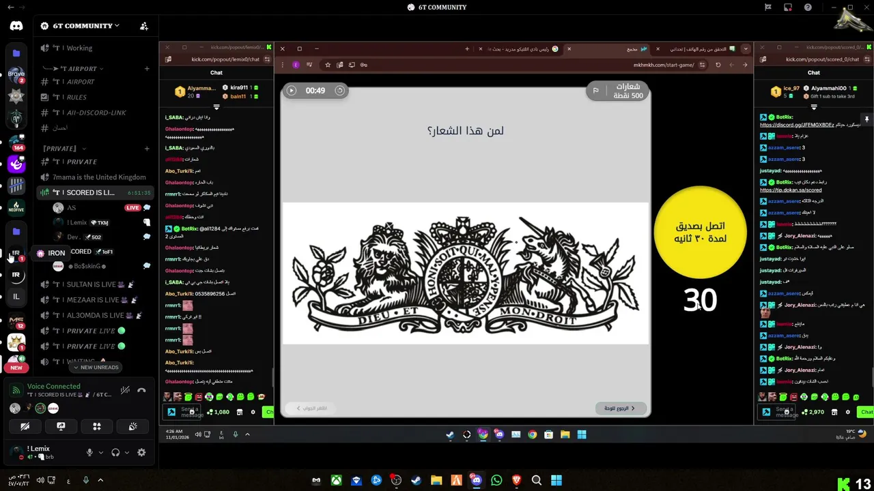Open the SCORED IS LIVE voice channel

[x=96, y=192]
